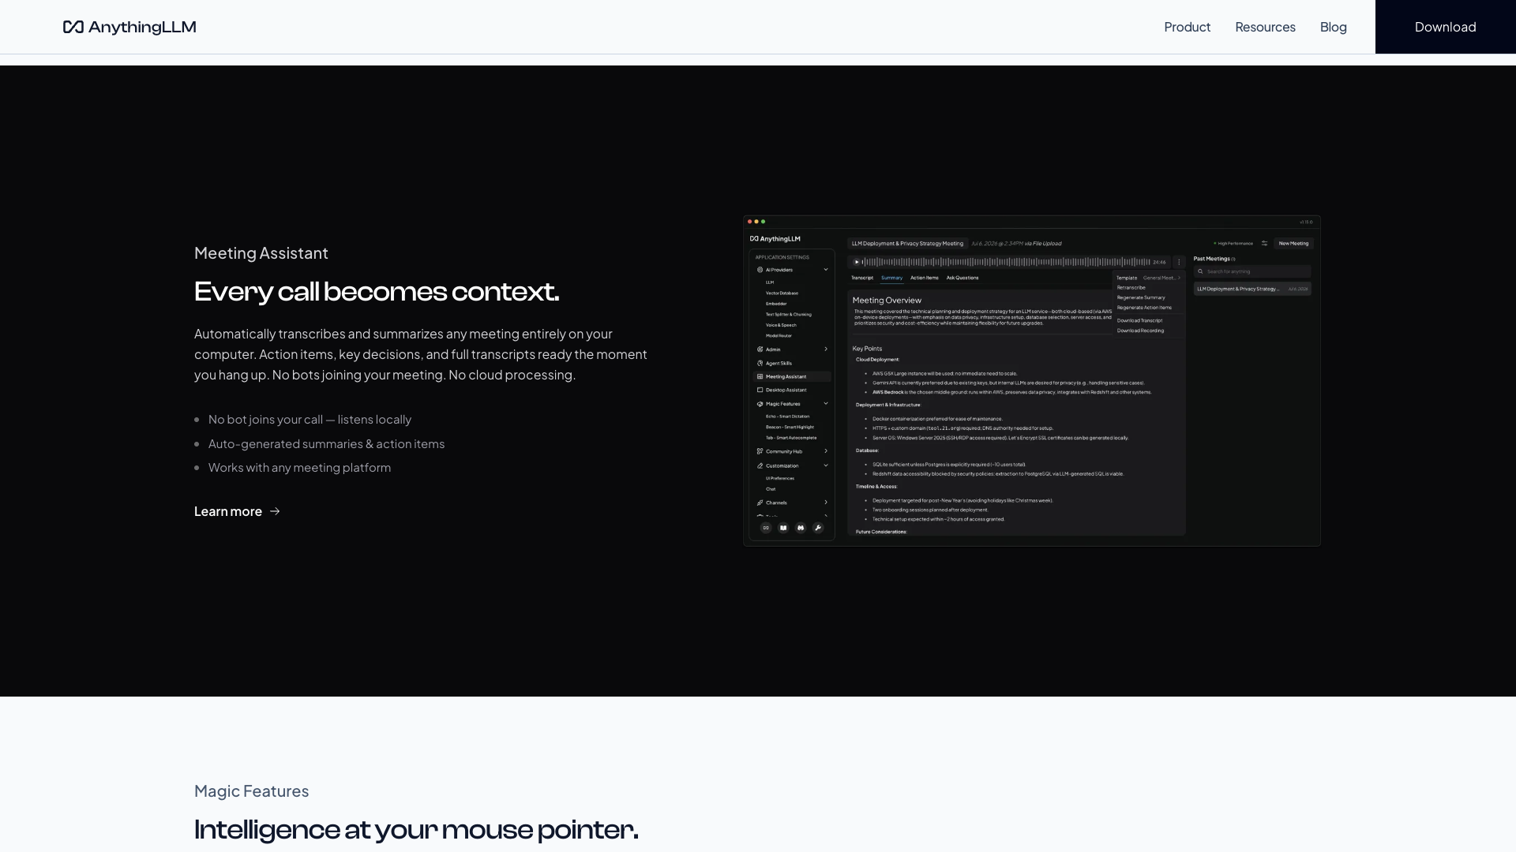
Task: Click the Community Hub sidebar icon
Action: point(760,451)
